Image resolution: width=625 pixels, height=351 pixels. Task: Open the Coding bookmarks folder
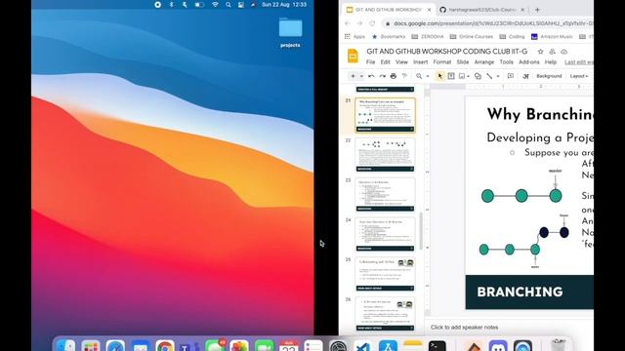[x=512, y=37]
